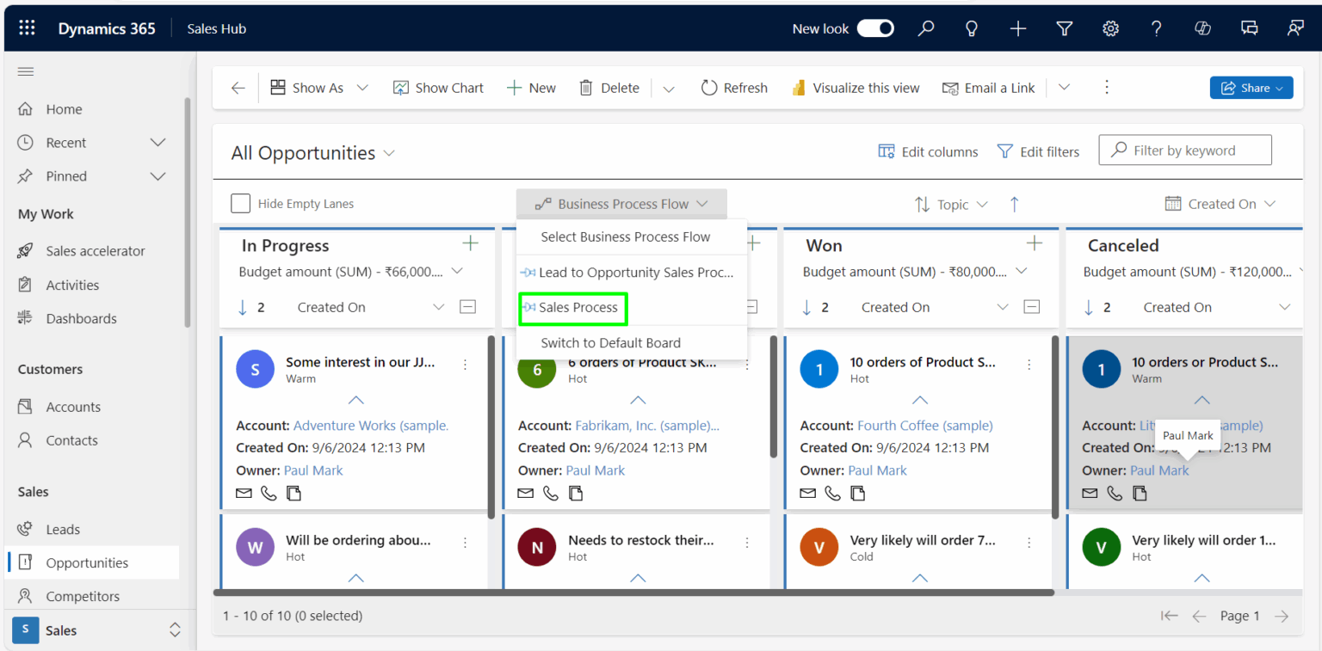Image resolution: width=1322 pixels, height=651 pixels.
Task: Click email icon on Adventure Works card
Action: click(x=244, y=494)
